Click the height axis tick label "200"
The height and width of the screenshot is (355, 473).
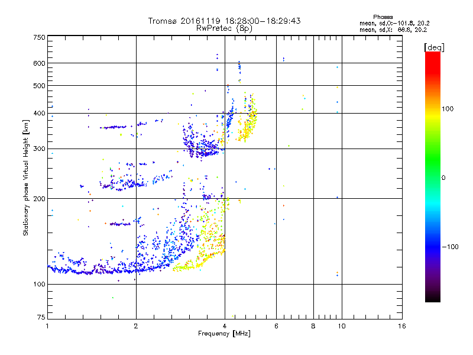coord(39,199)
